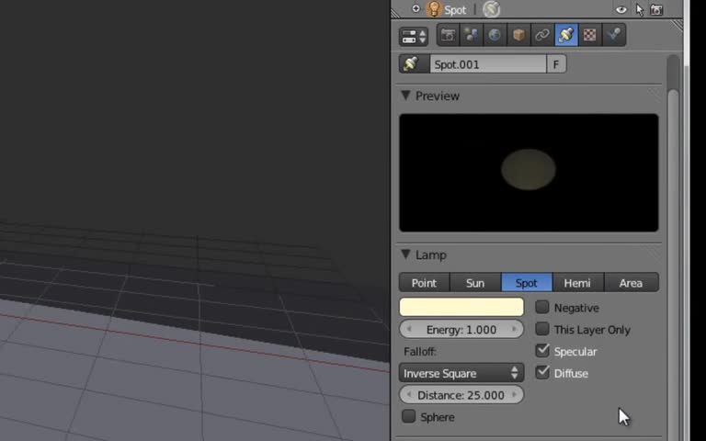Screen dimensions: 706x441
Task: Collapse the Lamp panel
Action: click(x=405, y=254)
